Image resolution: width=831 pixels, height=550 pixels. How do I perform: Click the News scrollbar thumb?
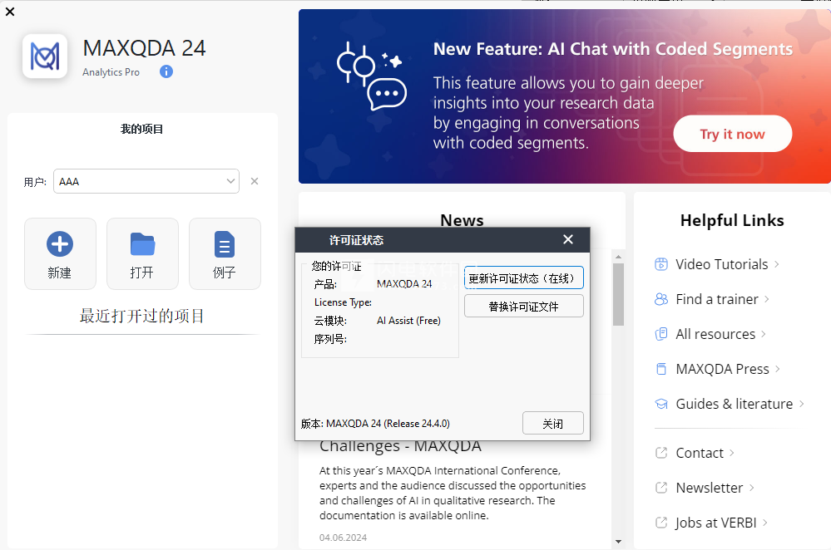619,294
